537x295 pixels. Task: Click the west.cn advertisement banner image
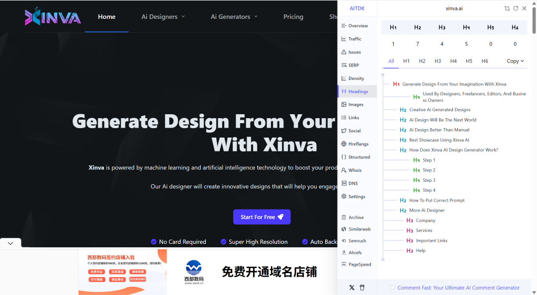coord(208,272)
